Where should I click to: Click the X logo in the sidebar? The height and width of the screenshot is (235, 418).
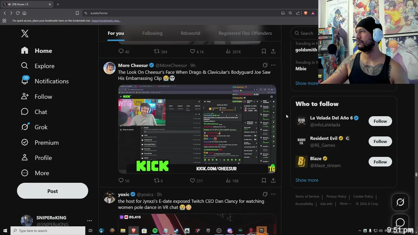(x=25, y=33)
